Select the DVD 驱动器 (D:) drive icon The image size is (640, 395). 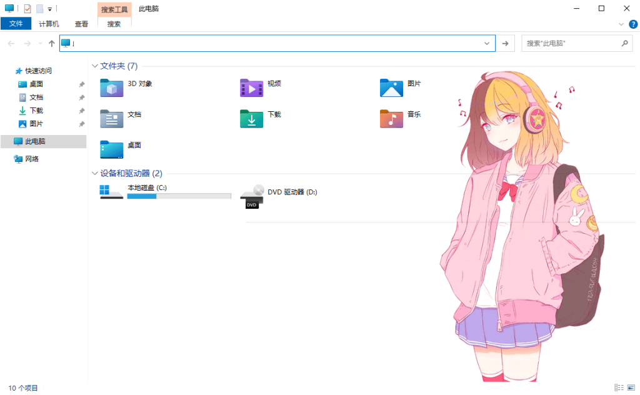[x=252, y=196]
